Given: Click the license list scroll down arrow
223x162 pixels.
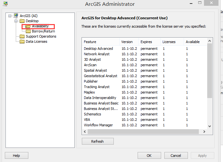Looking at the screenshot, I should [x=210, y=126].
